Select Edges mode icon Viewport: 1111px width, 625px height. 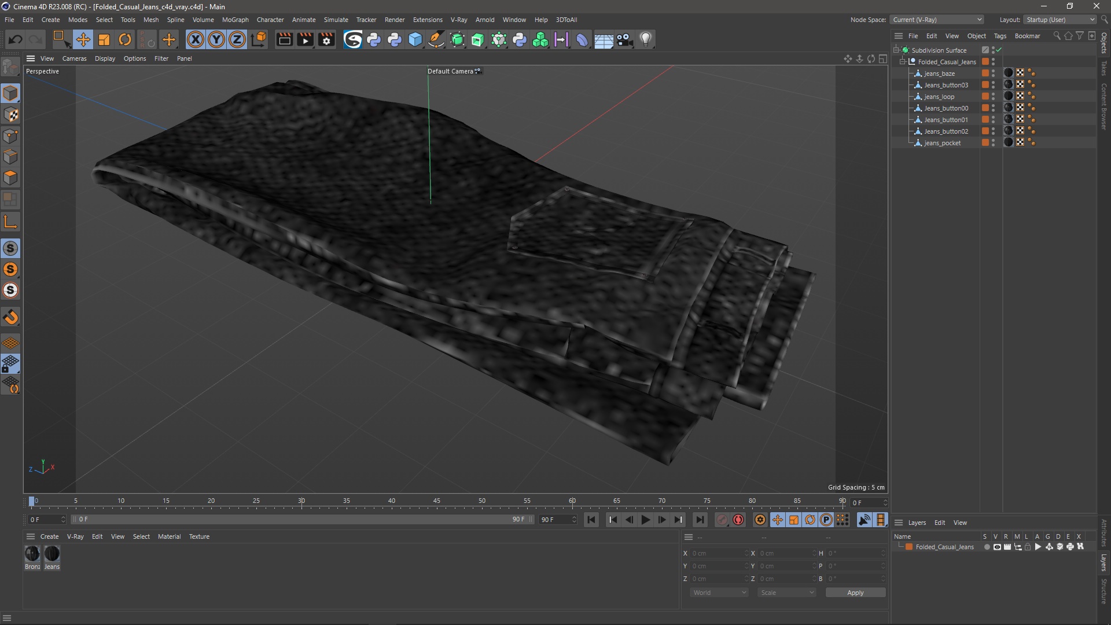tap(10, 157)
